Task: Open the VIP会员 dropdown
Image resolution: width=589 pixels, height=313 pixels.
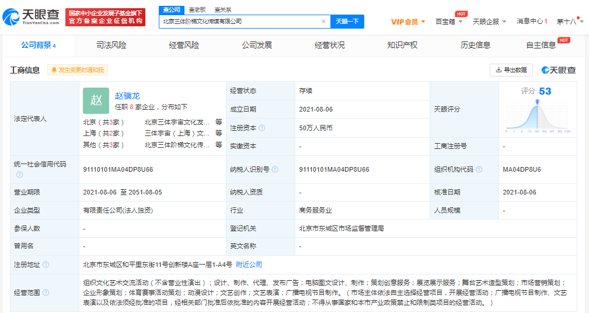Action: [x=408, y=22]
